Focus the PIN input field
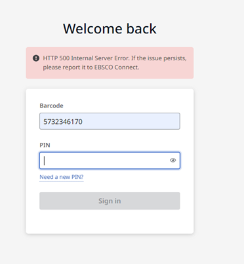This screenshot has width=244, height=264. (x=110, y=160)
